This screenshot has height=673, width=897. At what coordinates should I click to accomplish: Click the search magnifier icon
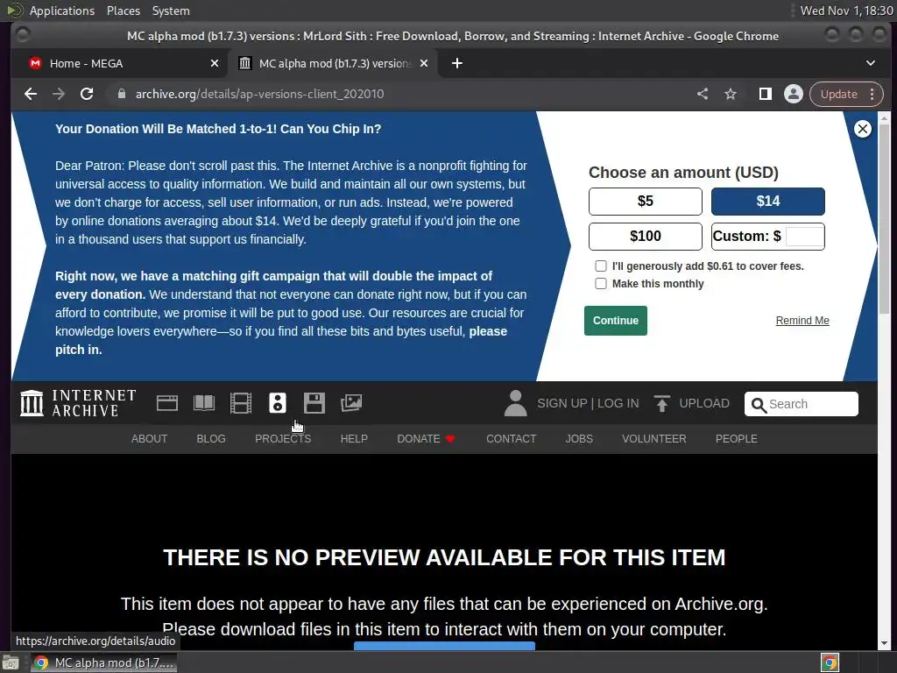point(759,405)
